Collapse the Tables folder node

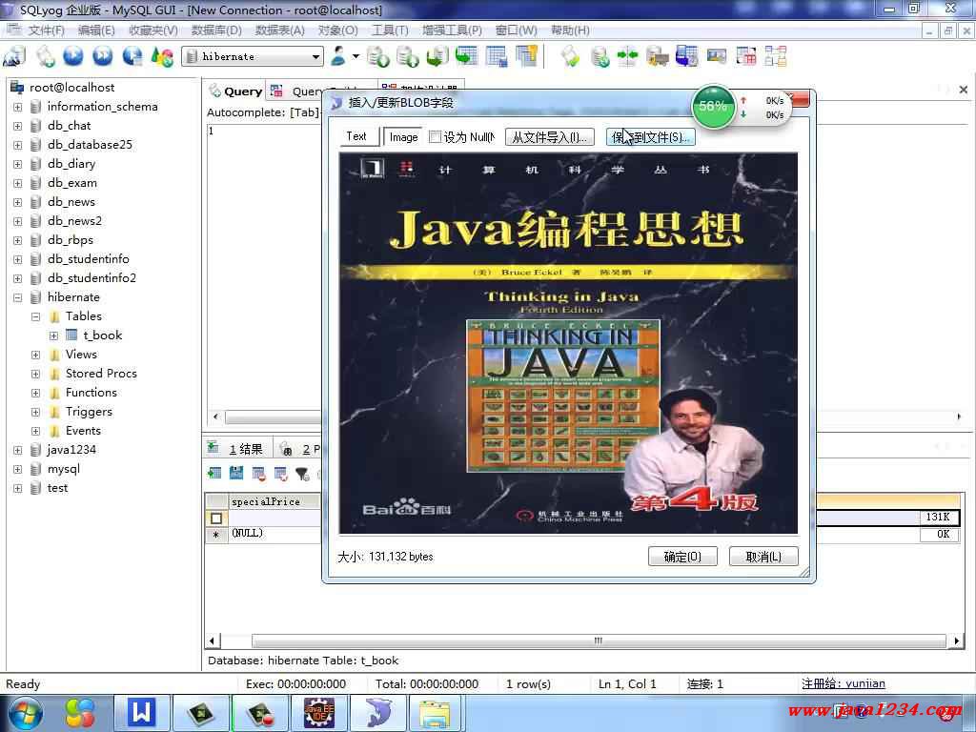point(35,316)
